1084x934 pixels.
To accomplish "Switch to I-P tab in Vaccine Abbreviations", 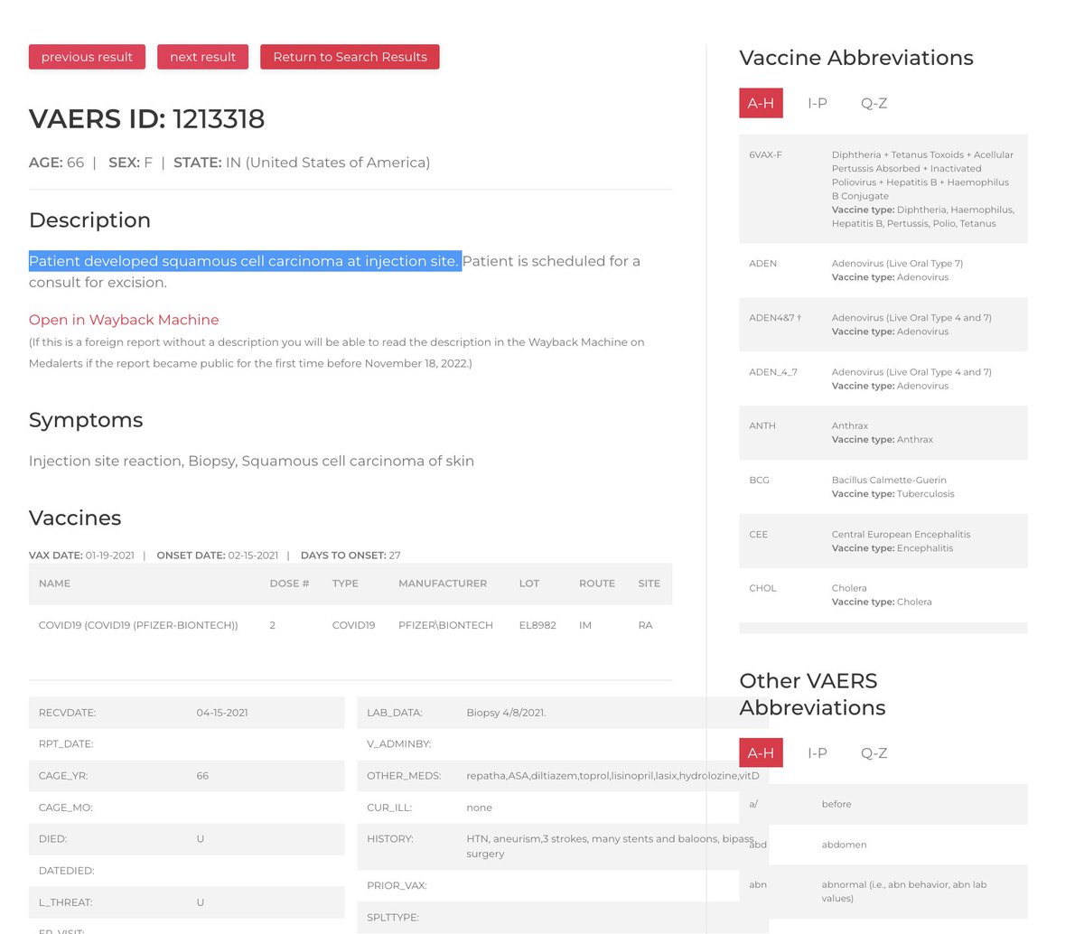I will click(817, 103).
